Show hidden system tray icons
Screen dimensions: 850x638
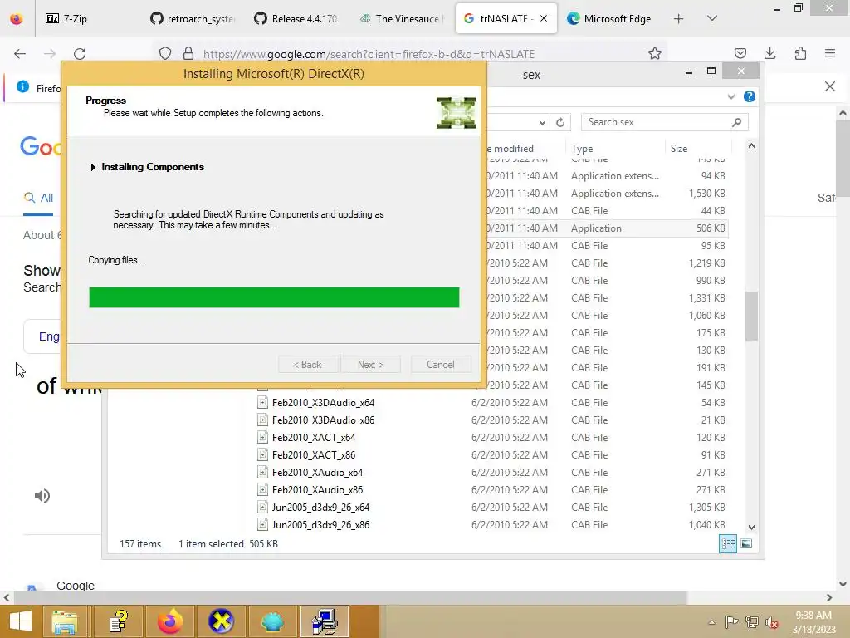coord(711,622)
